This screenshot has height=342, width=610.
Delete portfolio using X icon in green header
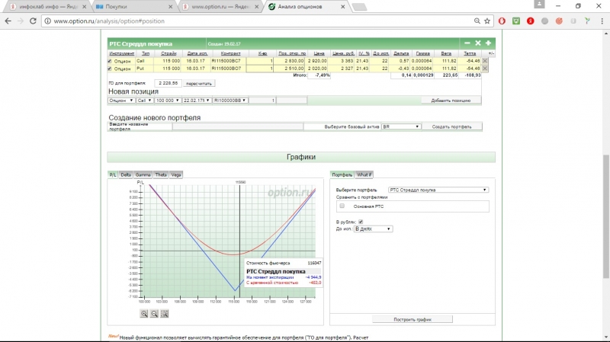[478, 43]
